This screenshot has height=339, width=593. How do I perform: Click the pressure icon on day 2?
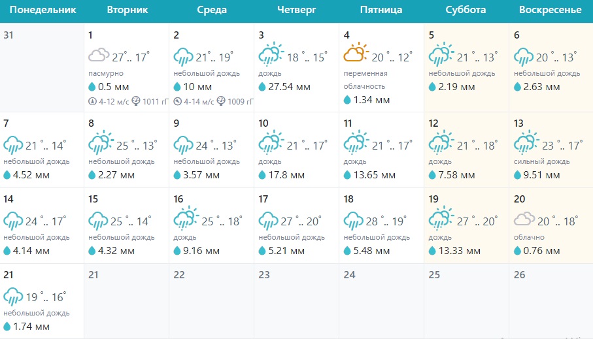click(x=221, y=101)
